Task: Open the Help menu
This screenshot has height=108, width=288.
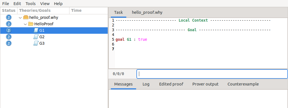Action: tap(58, 3)
